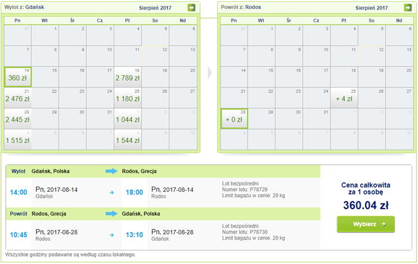Select departure on 18th for 2 789 zł

(x=127, y=77)
